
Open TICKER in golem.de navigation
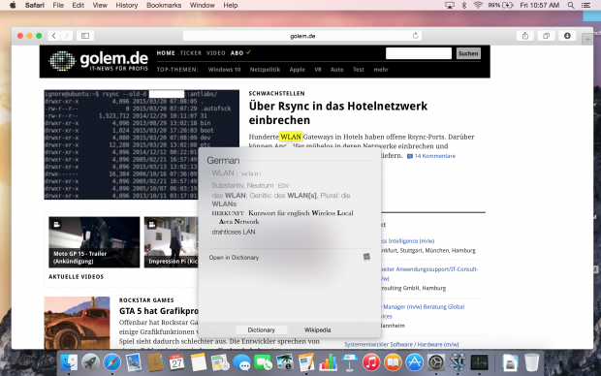[x=191, y=53]
